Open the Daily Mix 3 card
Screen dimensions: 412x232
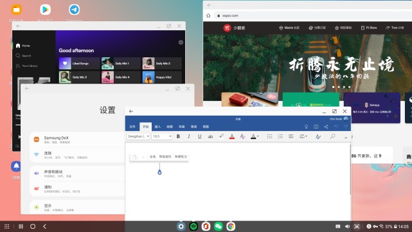pyautogui.click(x=80, y=77)
